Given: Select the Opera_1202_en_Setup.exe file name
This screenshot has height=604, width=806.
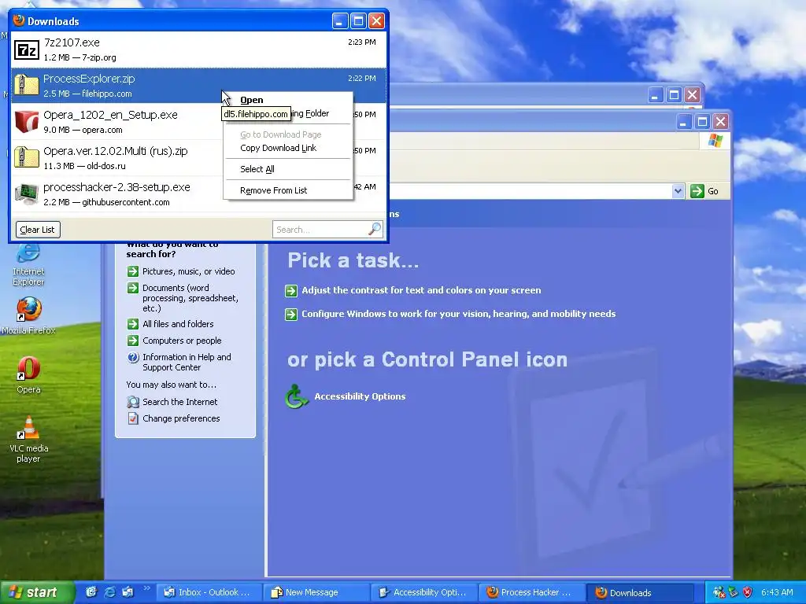Looking at the screenshot, I should (110, 115).
